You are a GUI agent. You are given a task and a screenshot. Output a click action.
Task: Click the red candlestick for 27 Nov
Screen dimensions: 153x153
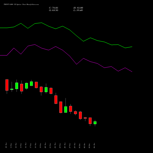[71, 109]
